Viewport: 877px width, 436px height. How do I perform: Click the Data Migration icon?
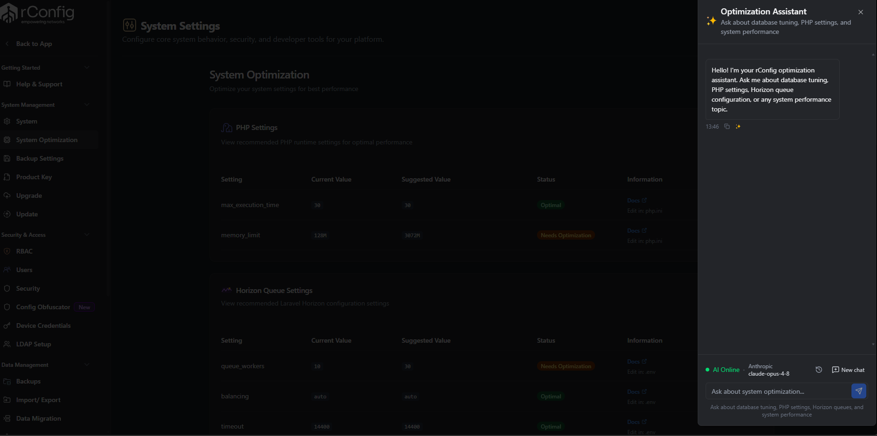(7, 418)
